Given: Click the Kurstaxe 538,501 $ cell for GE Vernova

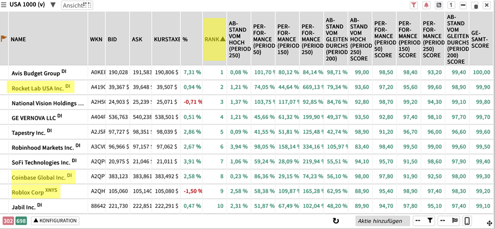Looking at the screenshot, I should 166,117.
